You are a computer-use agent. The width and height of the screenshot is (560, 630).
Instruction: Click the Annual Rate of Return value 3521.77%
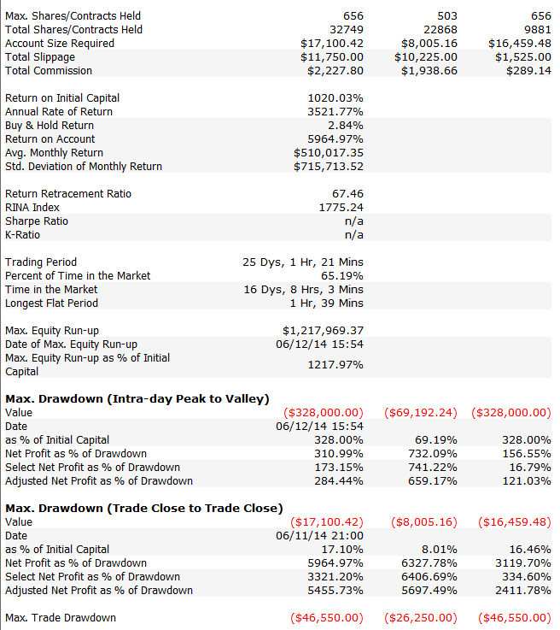(x=335, y=112)
